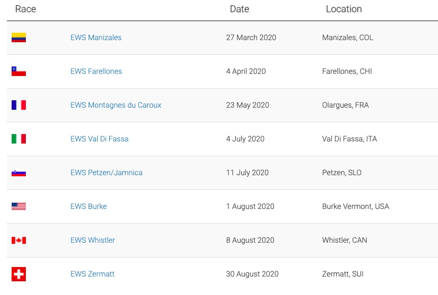View the EWS Whistler race link
The height and width of the screenshot is (295, 438).
[x=92, y=240]
